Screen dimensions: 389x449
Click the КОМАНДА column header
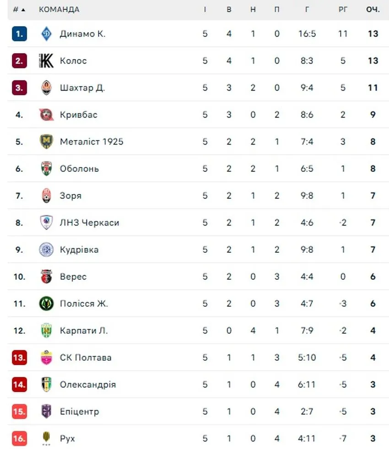coord(59,10)
